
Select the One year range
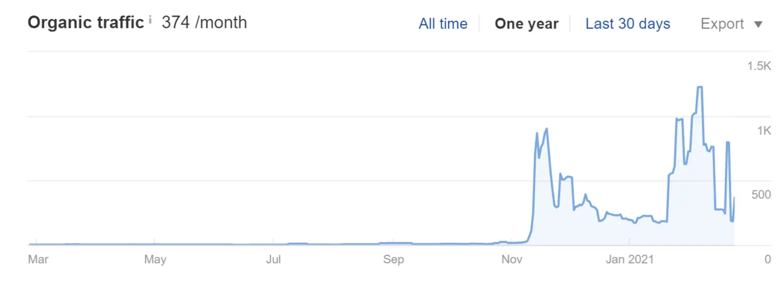click(x=526, y=23)
